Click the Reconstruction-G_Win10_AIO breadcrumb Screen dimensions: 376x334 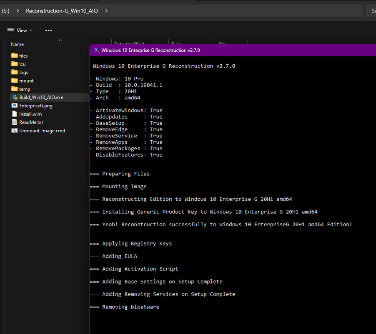point(62,11)
